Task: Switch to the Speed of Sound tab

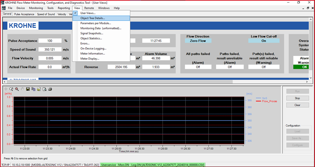Action: (46, 14)
